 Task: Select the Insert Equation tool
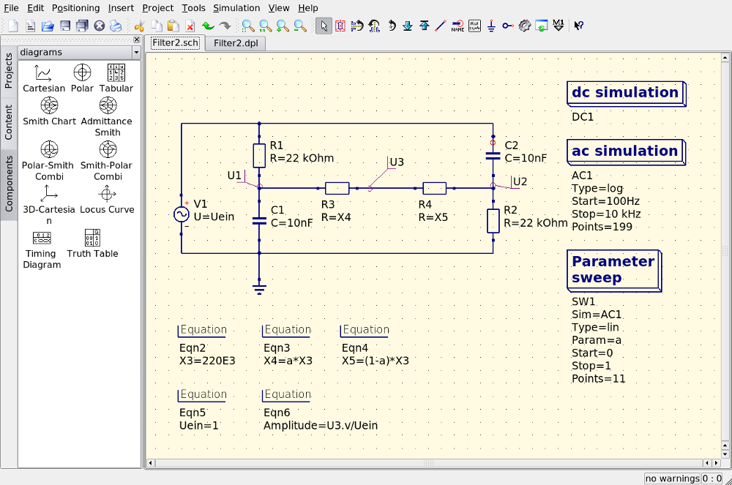tap(474, 26)
